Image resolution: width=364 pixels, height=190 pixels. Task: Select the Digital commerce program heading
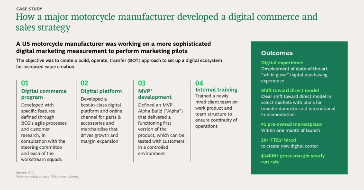41,94
